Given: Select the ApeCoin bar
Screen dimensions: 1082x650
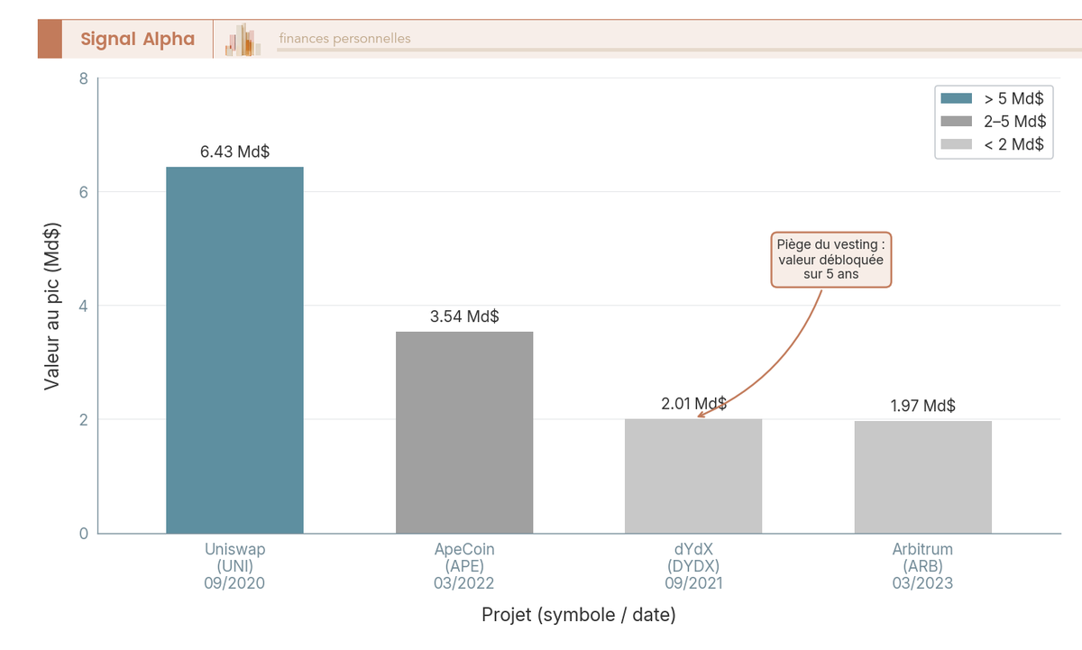Looking at the screenshot, I should (x=464, y=433).
